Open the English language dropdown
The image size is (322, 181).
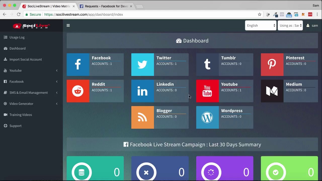(261, 25)
